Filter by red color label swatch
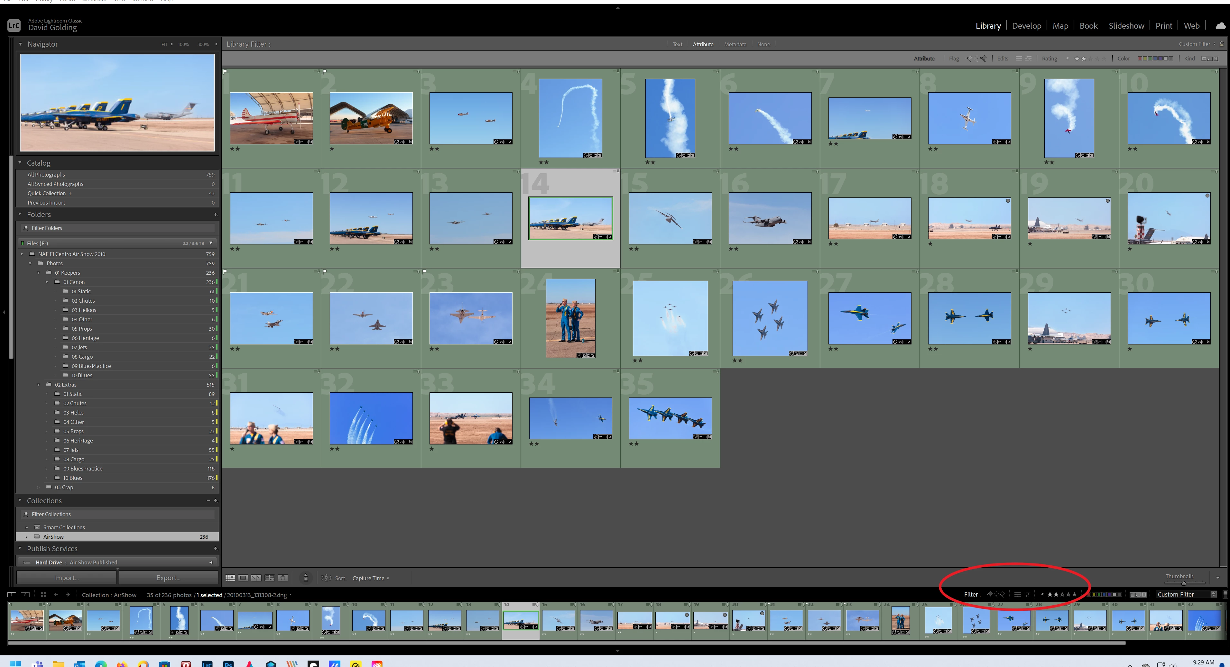1230x667 pixels. [x=1140, y=58]
